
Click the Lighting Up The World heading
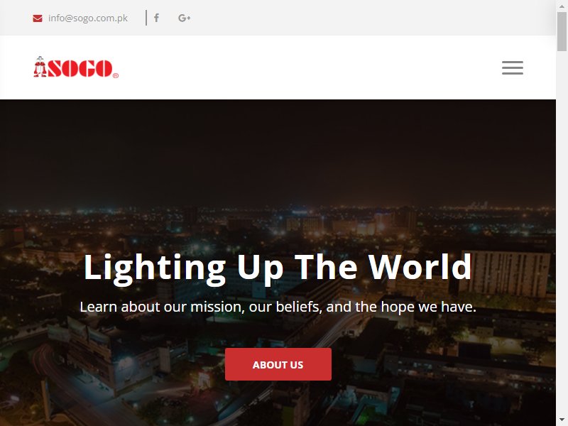[278, 268]
